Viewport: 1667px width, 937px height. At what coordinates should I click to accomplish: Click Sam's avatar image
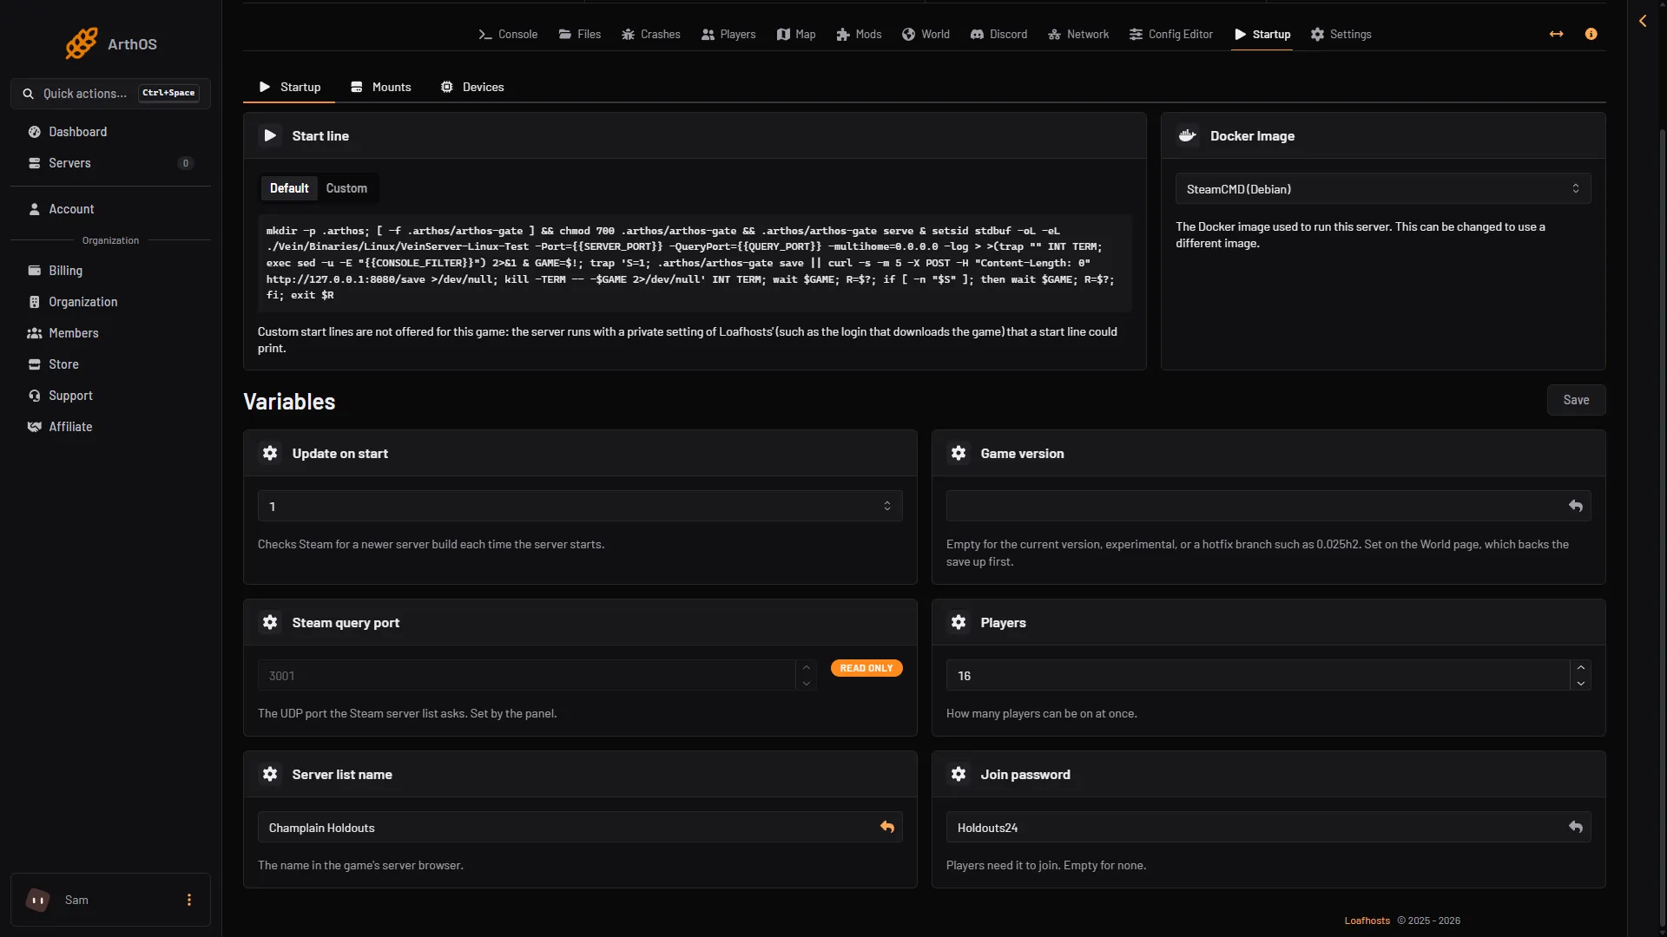click(x=38, y=900)
